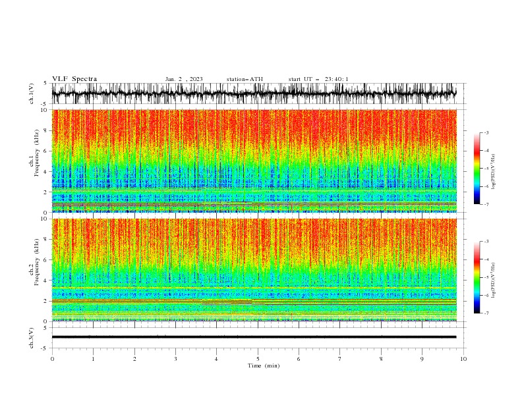The image size is (522, 403).
Task: Click the time axis tick label "3"
Action: pos(175,359)
